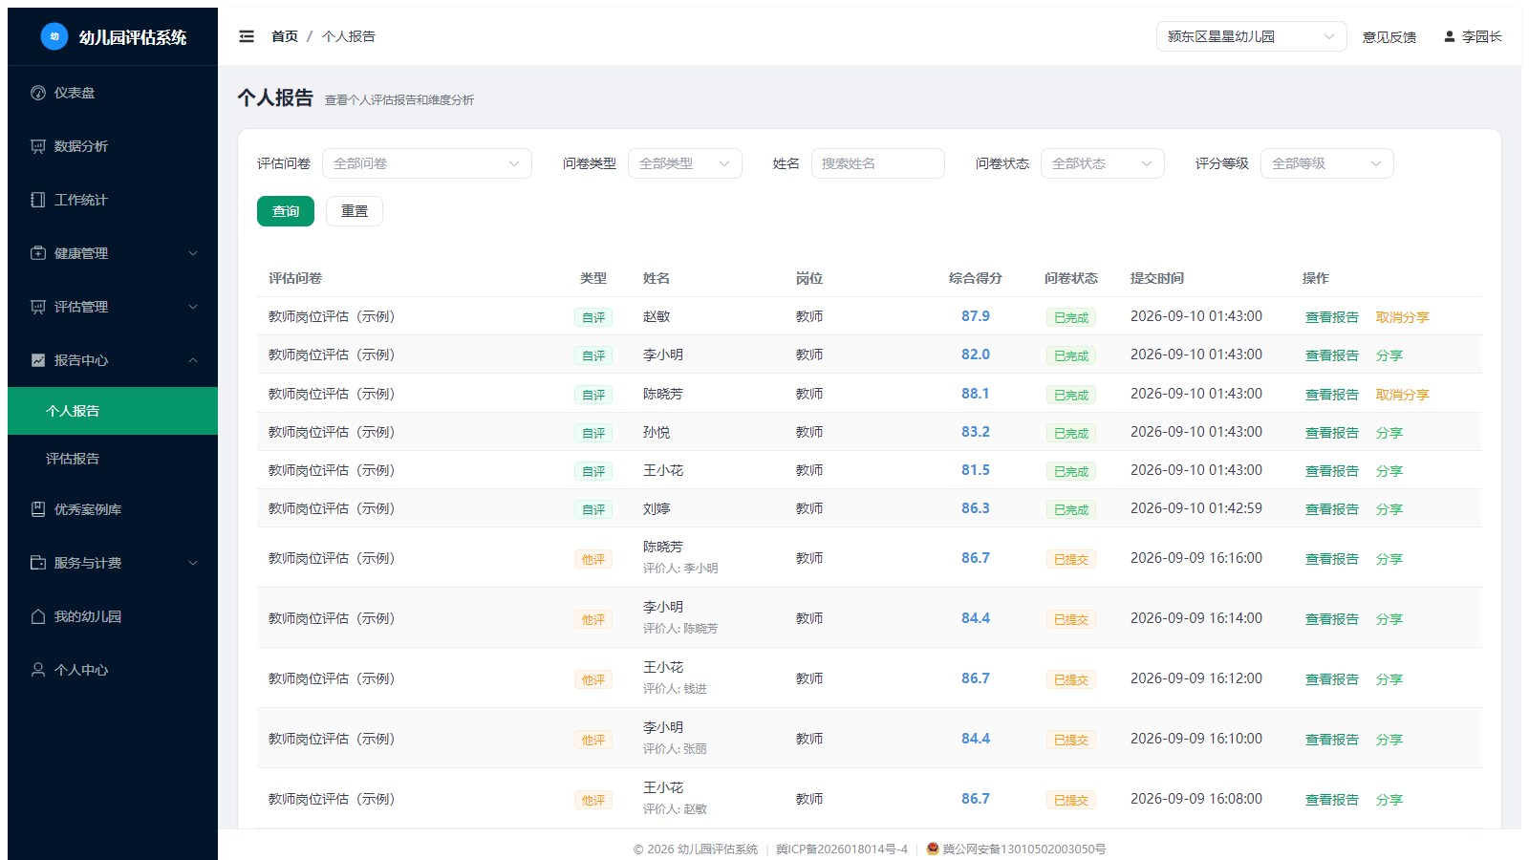The image size is (1529, 860).
Task: Click the 我的幼儿园 house icon
Action: coord(38,616)
